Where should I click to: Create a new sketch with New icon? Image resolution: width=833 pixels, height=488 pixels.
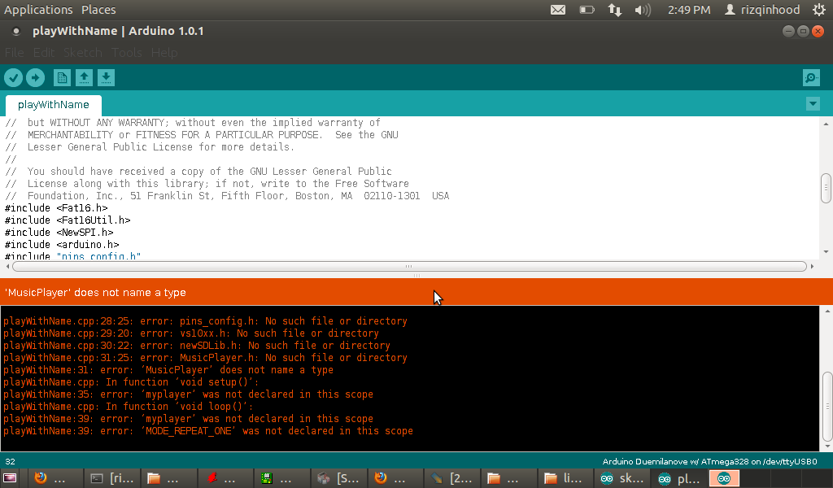coord(62,78)
